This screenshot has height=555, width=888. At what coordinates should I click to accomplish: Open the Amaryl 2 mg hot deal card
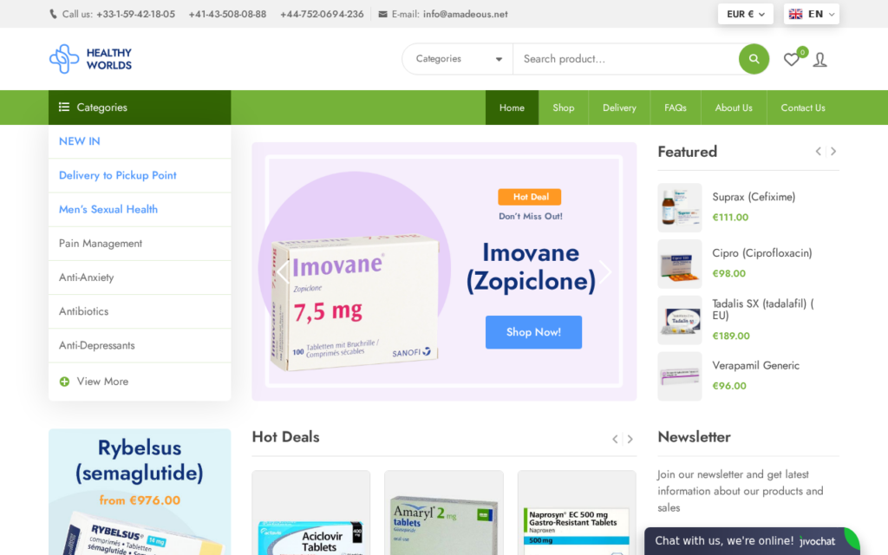[x=443, y=513]
